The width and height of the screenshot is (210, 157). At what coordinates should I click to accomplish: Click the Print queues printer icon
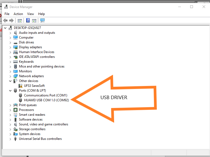(x=15, y=105)
